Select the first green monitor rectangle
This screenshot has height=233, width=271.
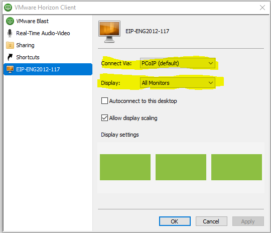[x=125, y=167]
